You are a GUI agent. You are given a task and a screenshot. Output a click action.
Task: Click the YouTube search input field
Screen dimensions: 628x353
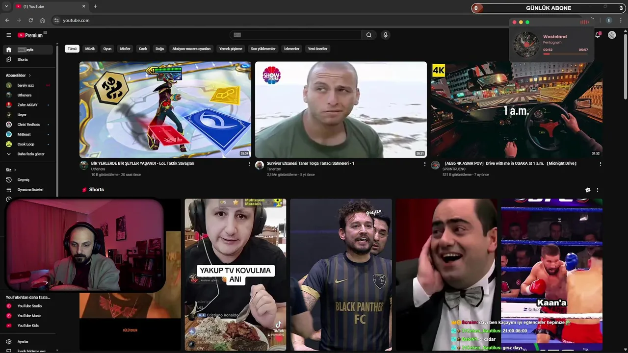pos(296,35)
